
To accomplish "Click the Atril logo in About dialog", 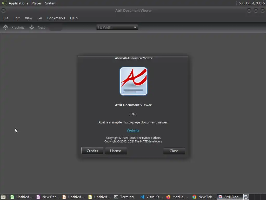I will 134,81.
